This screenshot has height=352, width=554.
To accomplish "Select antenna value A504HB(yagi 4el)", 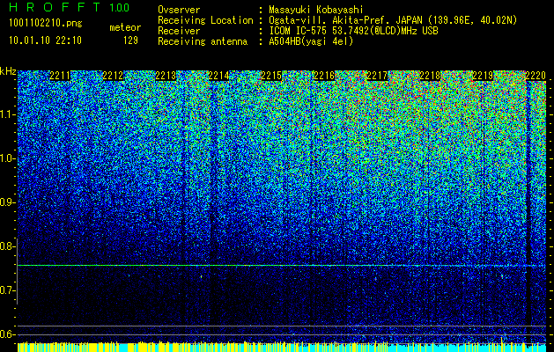I will (311, 41).
